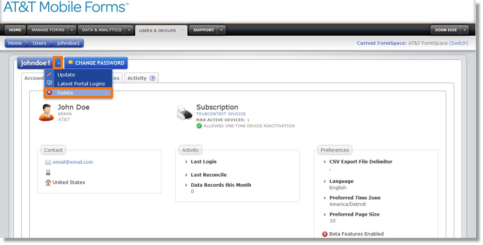Click the monitor icon beside Latest Portal Logins

click(49, 83)
